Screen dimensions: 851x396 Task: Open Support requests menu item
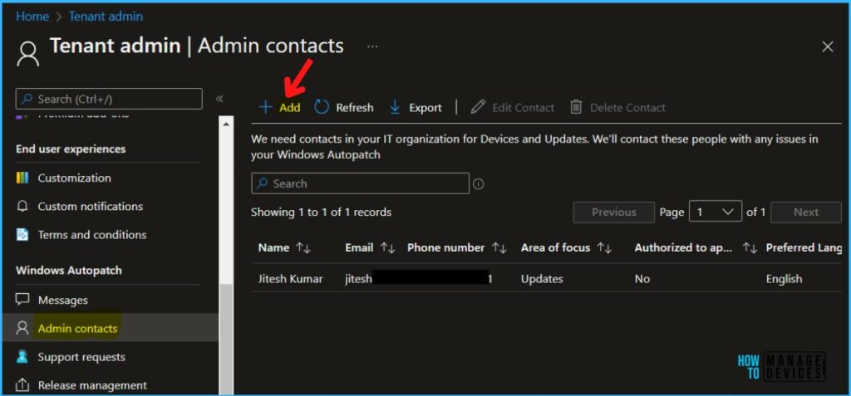click(x=81, y=357)
